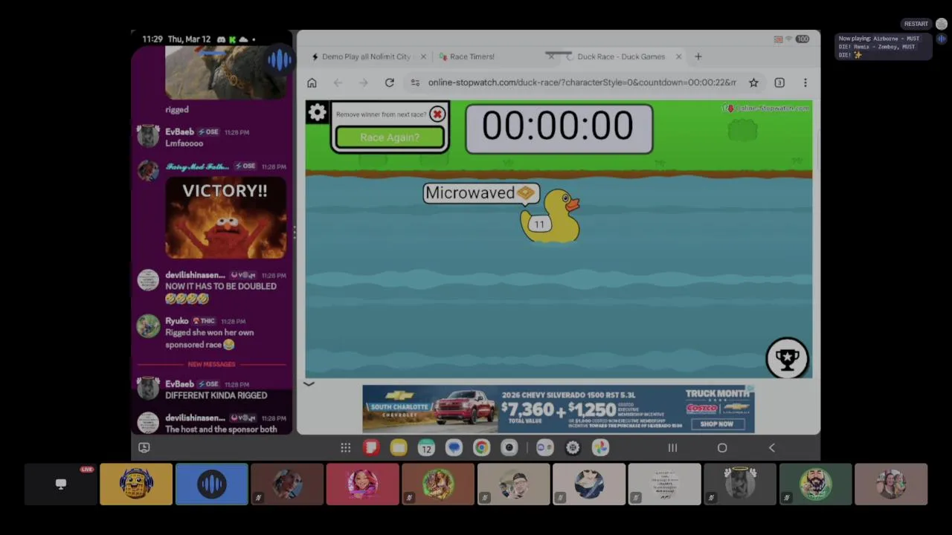Close the Duck Race - Duck Games tab
This screenshot has width=952, height=535.
(678, 56)
